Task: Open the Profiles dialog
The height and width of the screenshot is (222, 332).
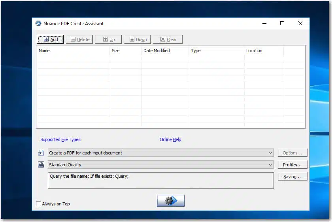Action: tap(292, 165)
